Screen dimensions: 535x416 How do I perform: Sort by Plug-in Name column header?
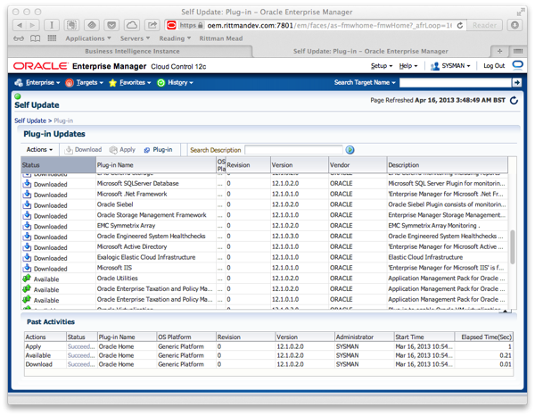click(x=156, y=165)
